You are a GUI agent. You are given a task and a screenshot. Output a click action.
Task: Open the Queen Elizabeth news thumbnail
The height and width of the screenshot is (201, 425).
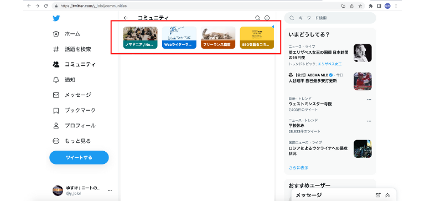coord(362,53)
